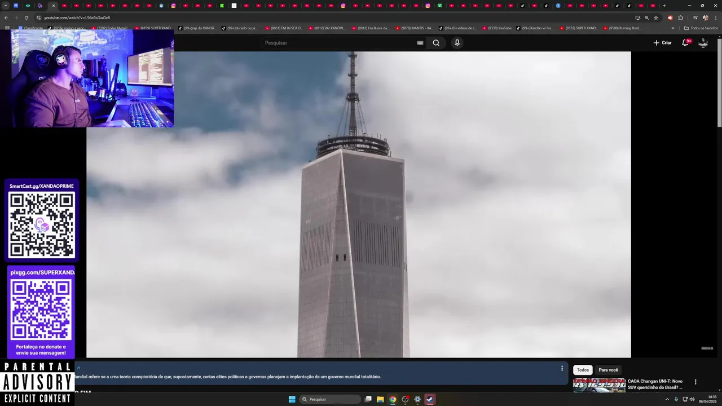Open the (9338) YouTube bookmark
The image size is (722, 406).
click(496, 28)
